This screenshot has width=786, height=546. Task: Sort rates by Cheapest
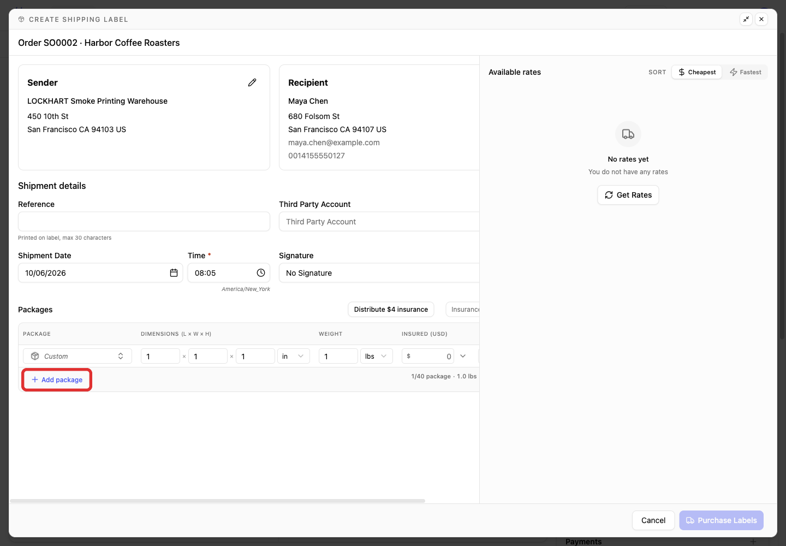pyautogui.click(x=697, y=72)
